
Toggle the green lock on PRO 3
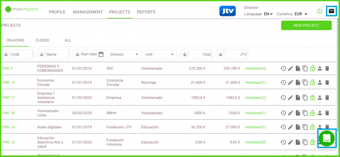[312, 68]
